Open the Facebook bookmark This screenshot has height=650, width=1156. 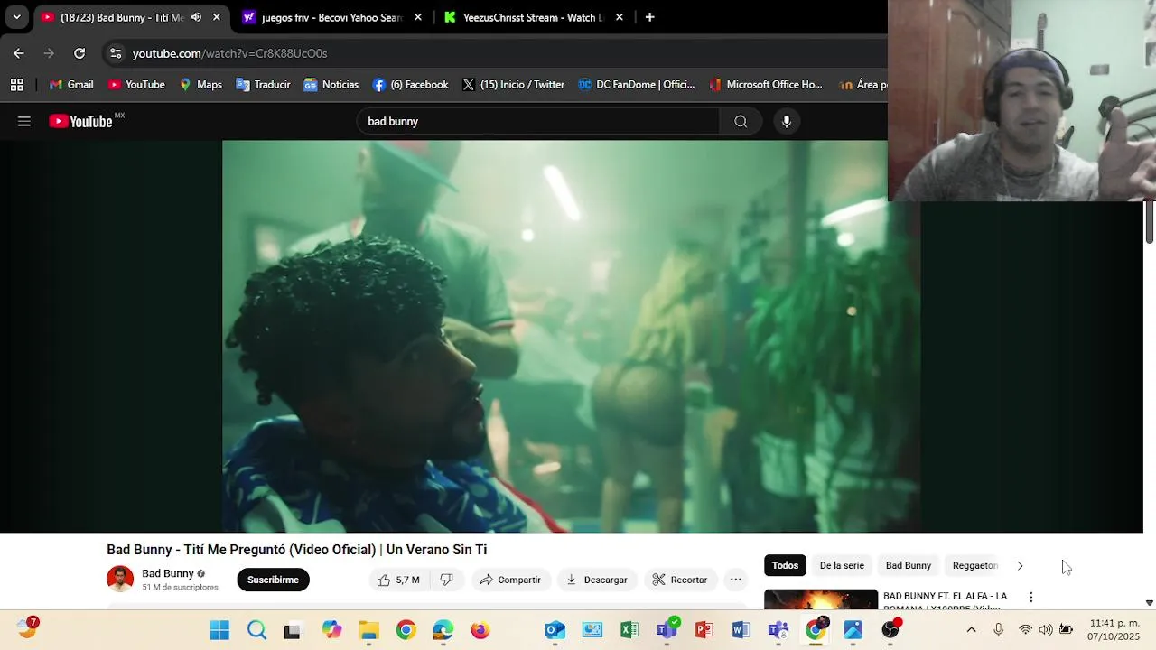411,84
